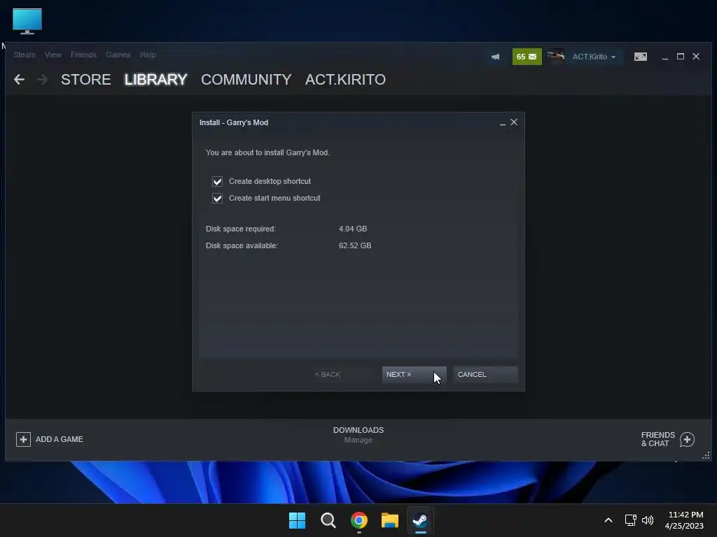Click CANCEL in the install dialog
Viewport: 717px width, 537px height.
click(486, 375)
